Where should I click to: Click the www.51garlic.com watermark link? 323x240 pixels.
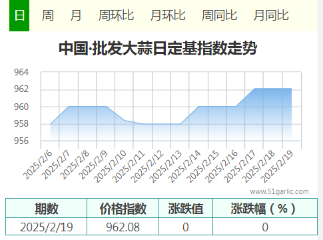[279, 191]
